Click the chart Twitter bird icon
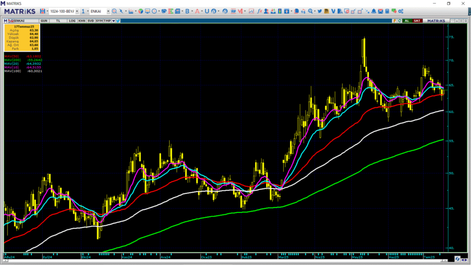The height and width of the screenshot is (265, 471). [118, 21]
